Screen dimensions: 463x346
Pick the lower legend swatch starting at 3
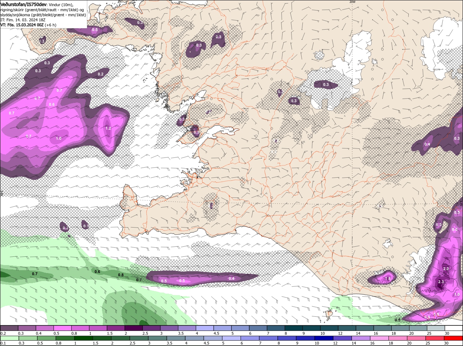[158, 338]
